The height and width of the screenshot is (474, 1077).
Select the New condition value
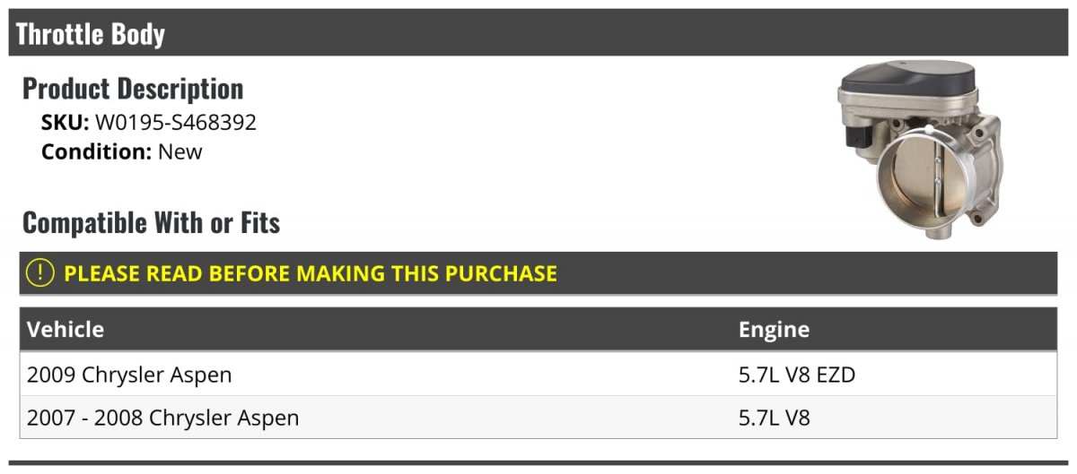tap(180, 151)
